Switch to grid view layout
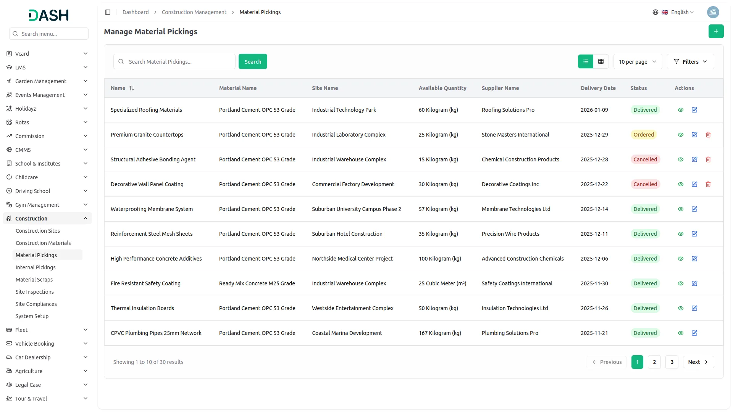This screenshot has width=733, height=412. (x=601, y=61)
